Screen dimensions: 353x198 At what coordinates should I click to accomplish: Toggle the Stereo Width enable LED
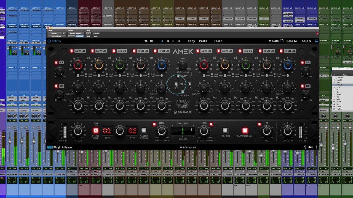point(211,124)
